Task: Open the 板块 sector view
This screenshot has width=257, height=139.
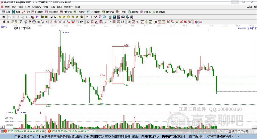Action: tap(16, 12)
